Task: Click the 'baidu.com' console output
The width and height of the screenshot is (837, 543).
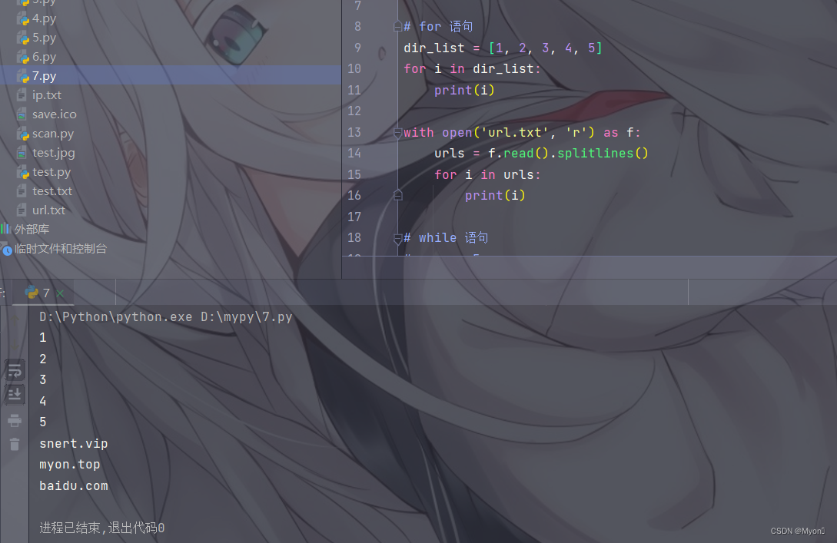Action: coord(74,486)
